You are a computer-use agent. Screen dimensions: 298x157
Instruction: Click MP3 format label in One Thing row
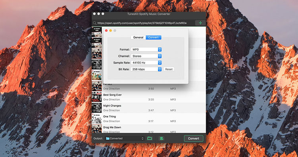(x=173, y=121)
